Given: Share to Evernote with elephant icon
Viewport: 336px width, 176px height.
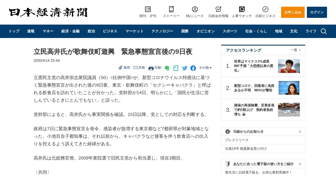Looking at the screenshot, I should [167, 68].
